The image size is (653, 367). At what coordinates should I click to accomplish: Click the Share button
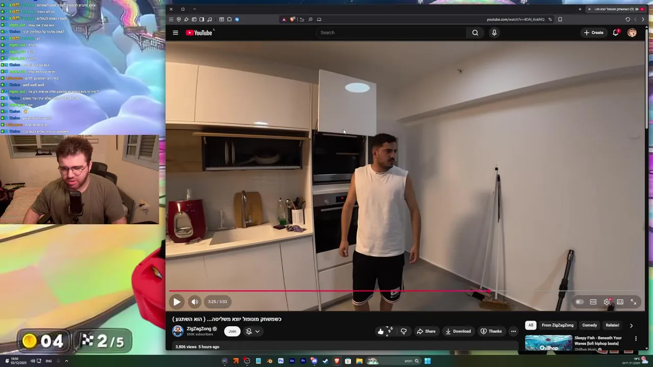[426, 331]
